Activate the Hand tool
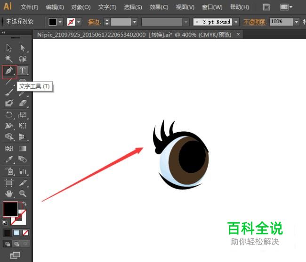The image size is (306, 262). [x=9, y=194]
